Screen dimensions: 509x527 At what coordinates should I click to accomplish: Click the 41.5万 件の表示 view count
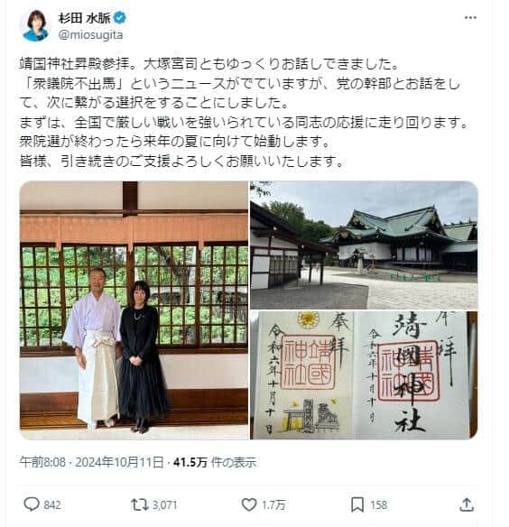(215, 462)
